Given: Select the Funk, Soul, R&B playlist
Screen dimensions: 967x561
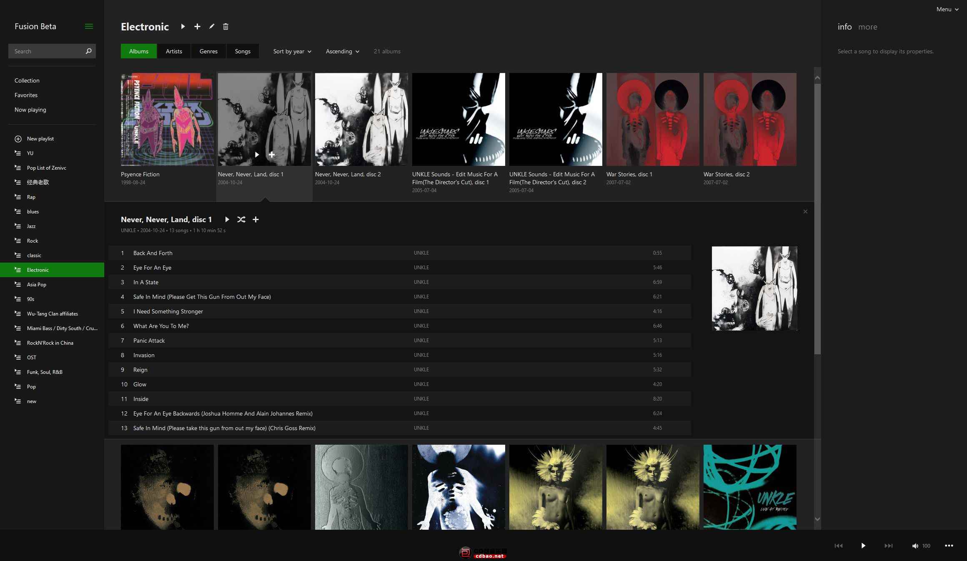Looking at the screenshot, I should [52, 372].
